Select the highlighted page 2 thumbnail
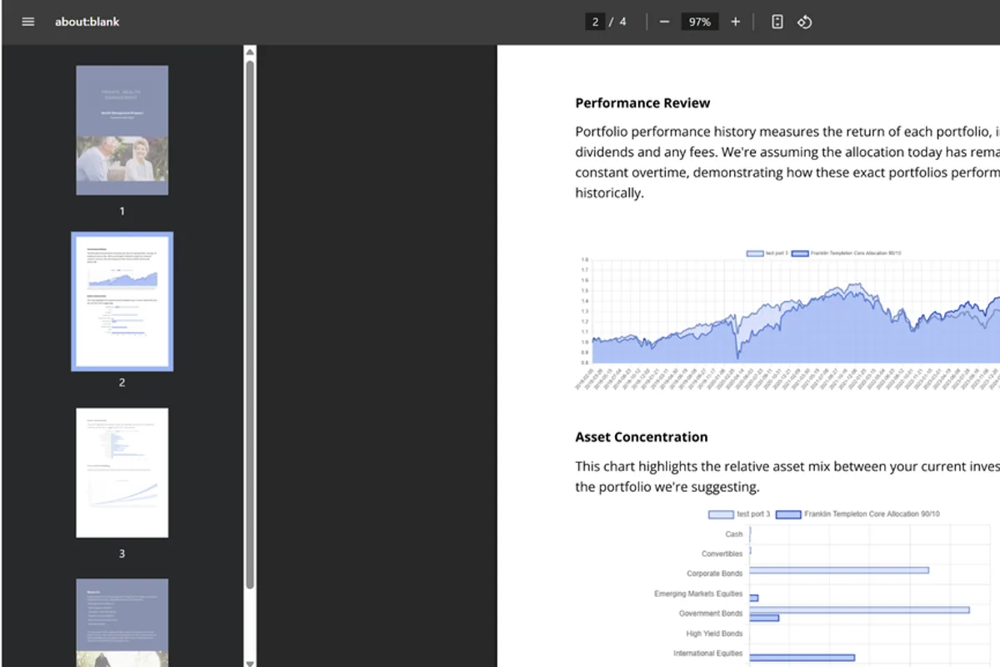The width and height of the screenshot is (1000, 667). coord(122,301)
